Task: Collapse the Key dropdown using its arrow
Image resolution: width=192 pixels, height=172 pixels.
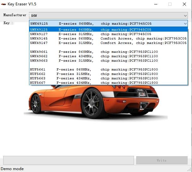Action: click(185, 24)
